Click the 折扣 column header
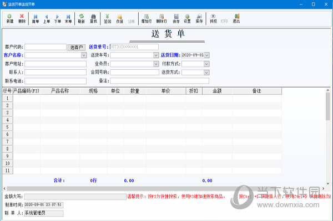Screen dimensions: 333x221 tap(194, 91)
